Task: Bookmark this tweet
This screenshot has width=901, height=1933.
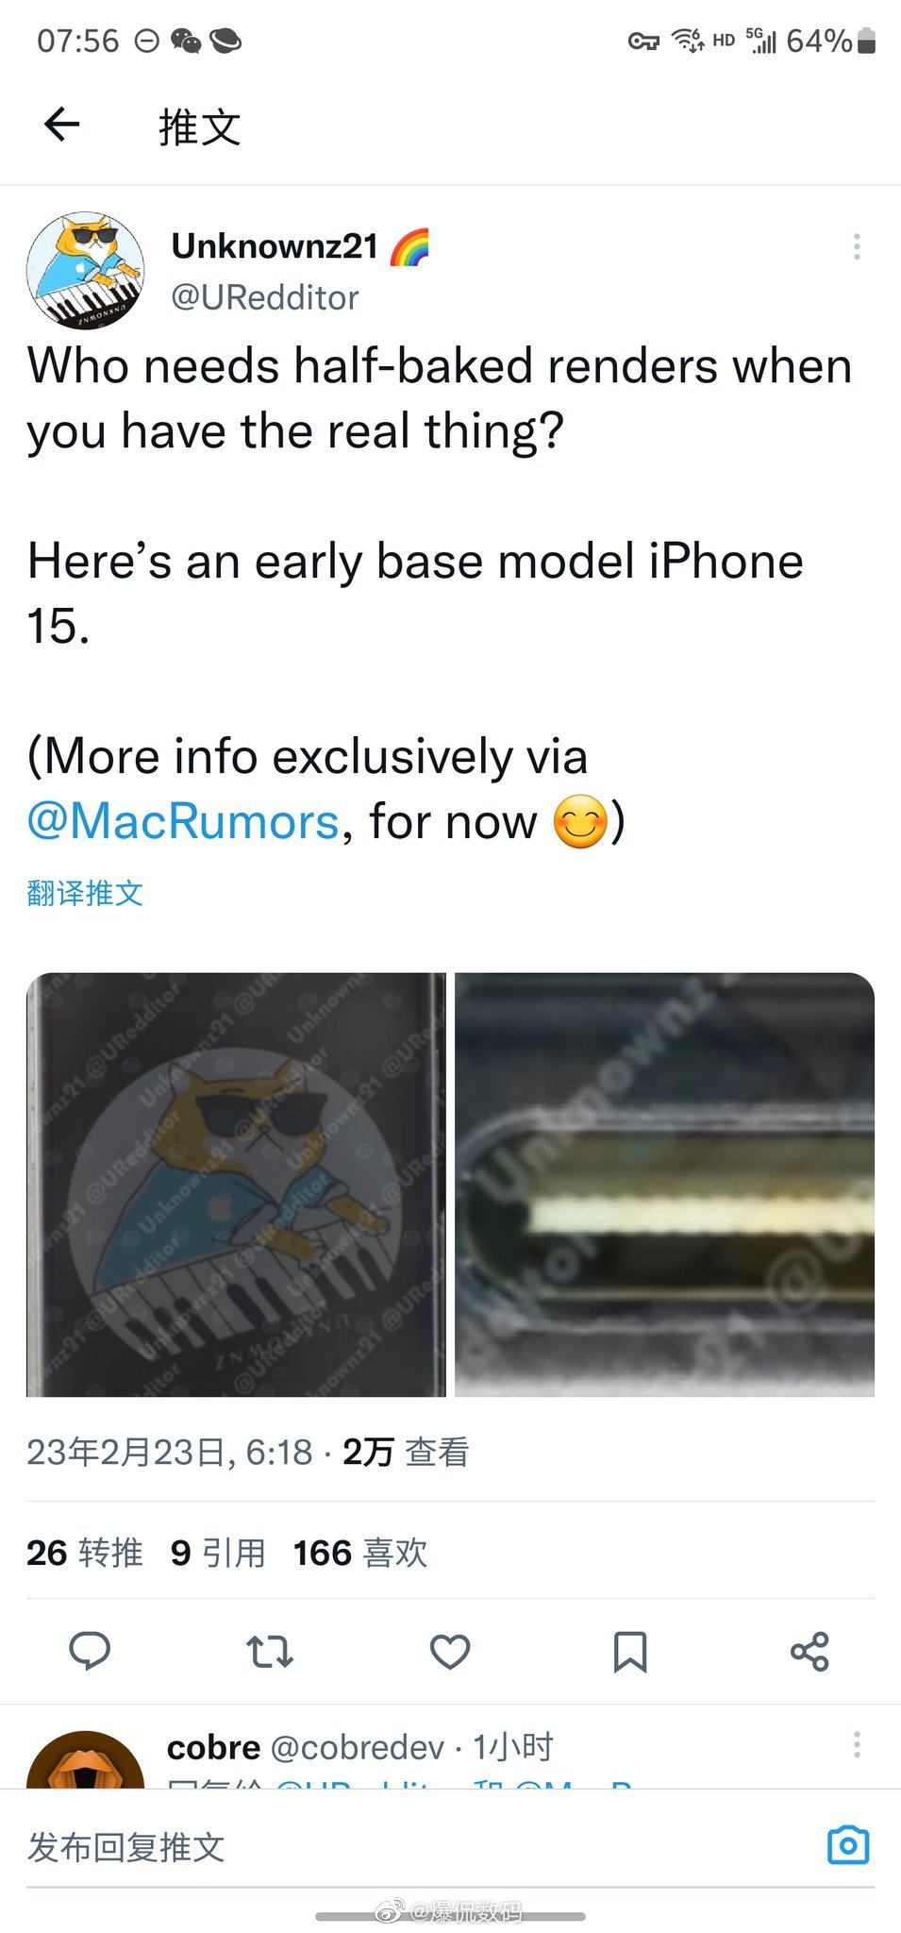Action: [x=630, y=1652]
